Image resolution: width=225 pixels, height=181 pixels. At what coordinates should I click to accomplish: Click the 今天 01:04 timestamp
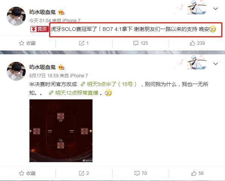click(x=40, y=21)
